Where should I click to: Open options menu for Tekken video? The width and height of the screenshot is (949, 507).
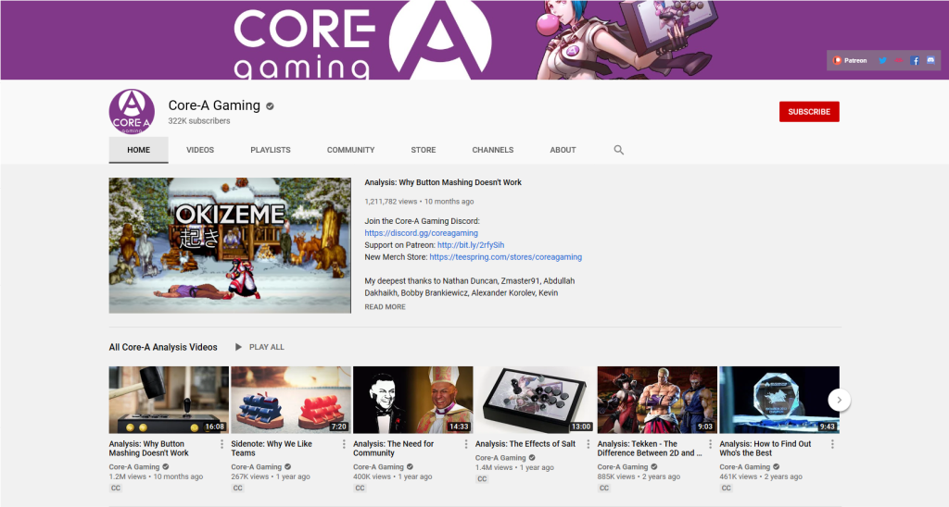[711, 444]
